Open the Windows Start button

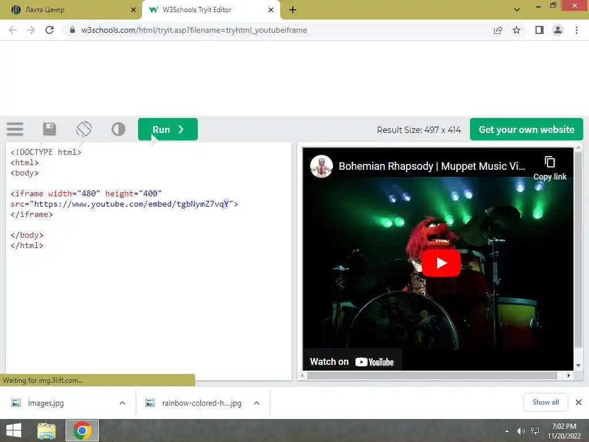14,430
